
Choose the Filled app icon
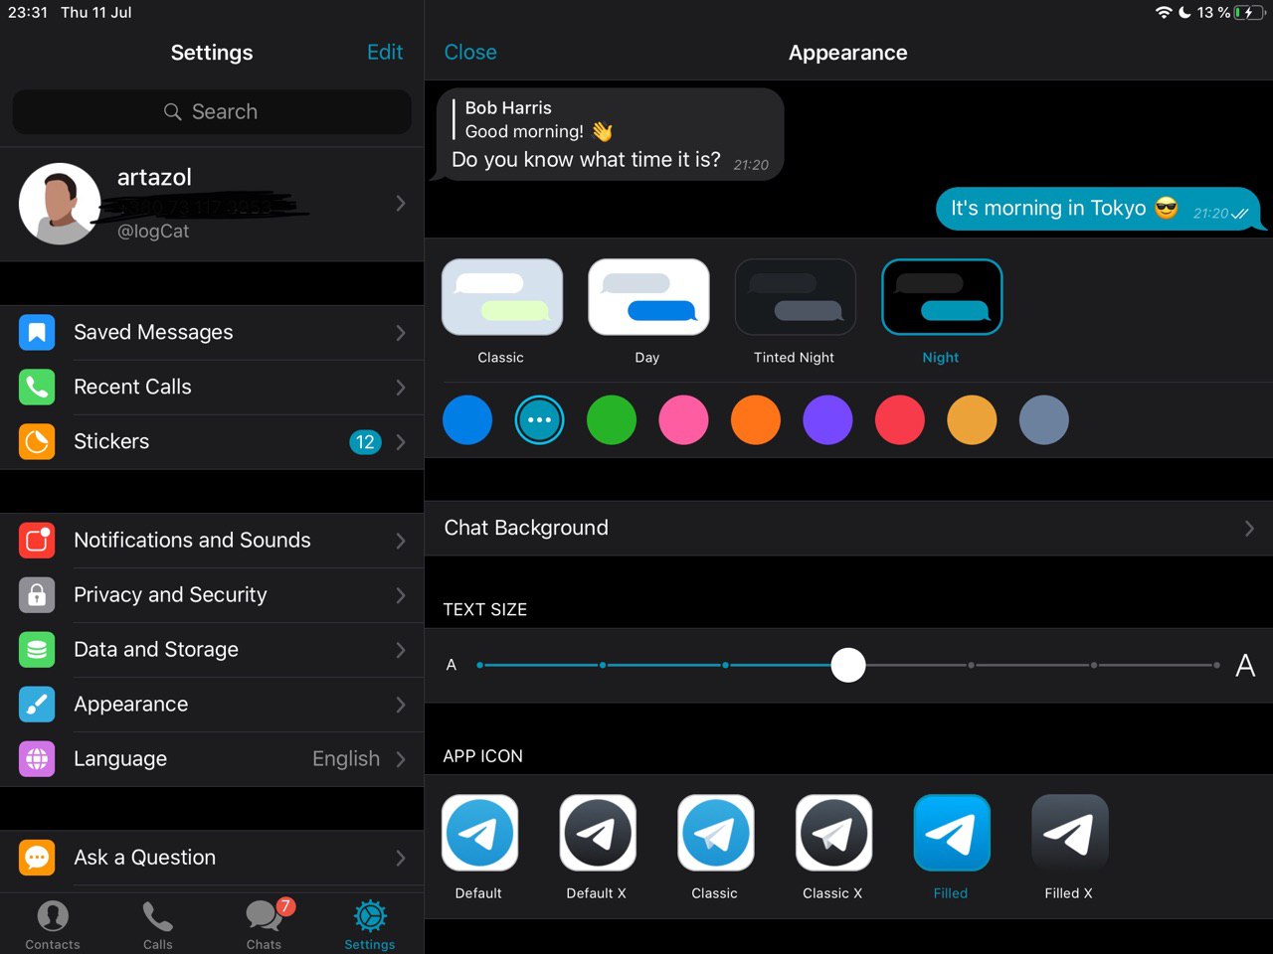click(952, 833)
